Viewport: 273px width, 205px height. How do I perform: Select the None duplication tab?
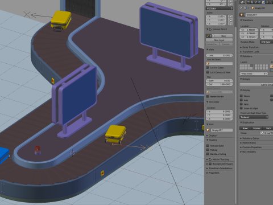click(245, 128)
